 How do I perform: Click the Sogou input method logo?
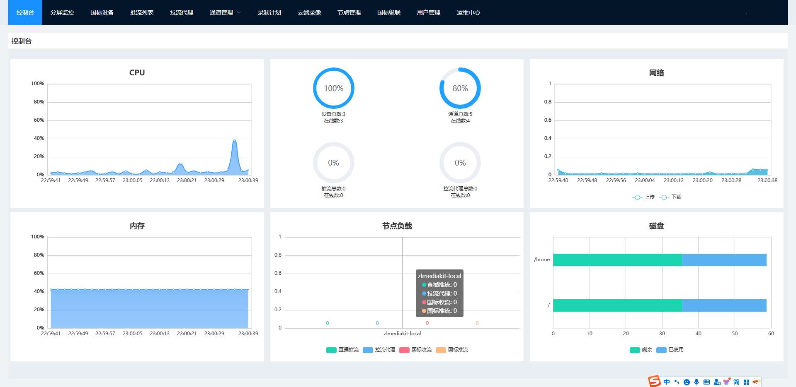[655, 381]
